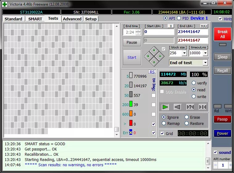Choose the Remap error action
The image size is (234, 173).
(x=164, y=123)
